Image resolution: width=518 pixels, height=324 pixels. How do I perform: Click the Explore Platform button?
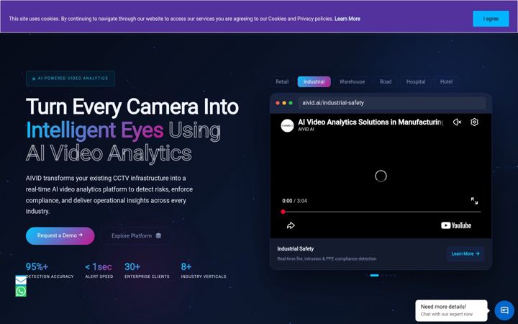[136, 235]
